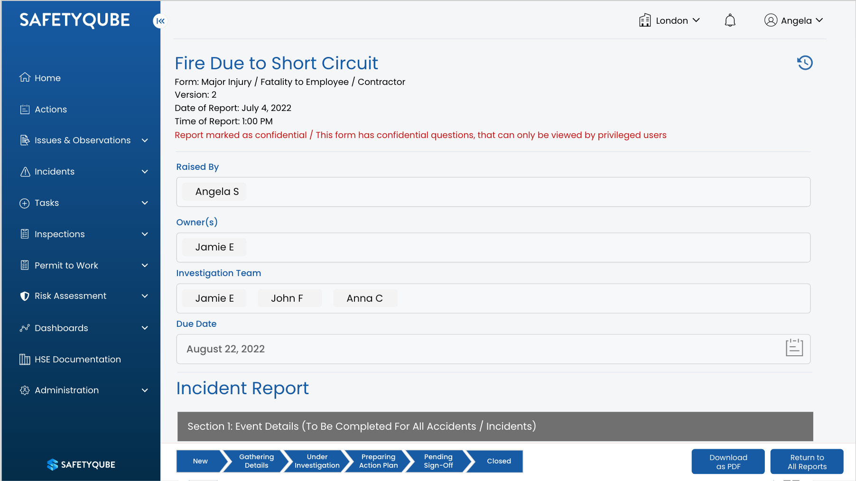Click the Tasks plus-circle icon

(25, 203)
